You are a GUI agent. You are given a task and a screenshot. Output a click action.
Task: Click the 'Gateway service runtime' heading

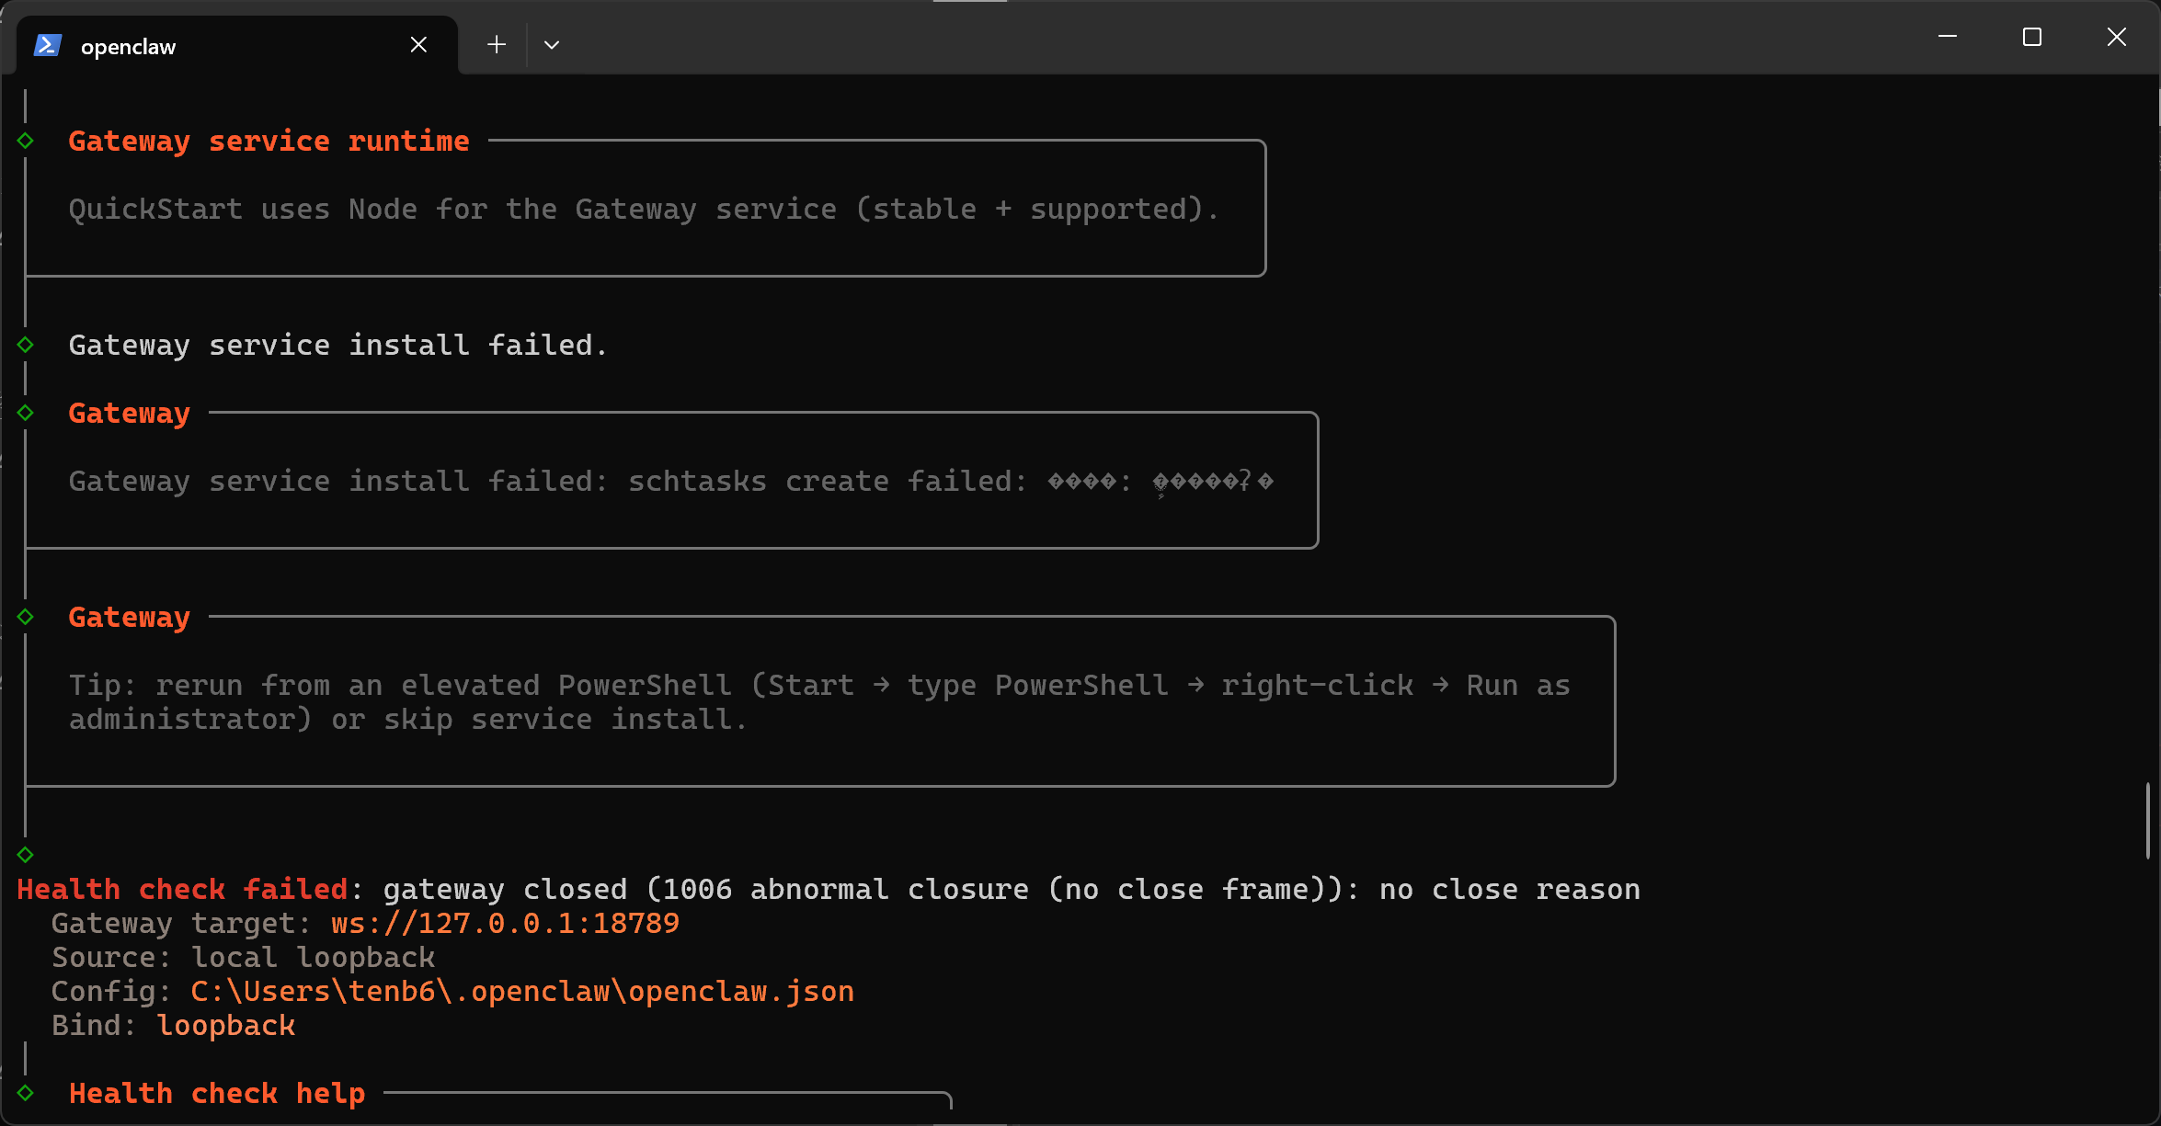click(269, 142)
